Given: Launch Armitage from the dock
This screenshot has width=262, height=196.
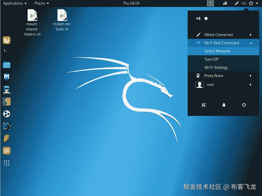Looking at the screenshot, I should [x=7, y=89].
